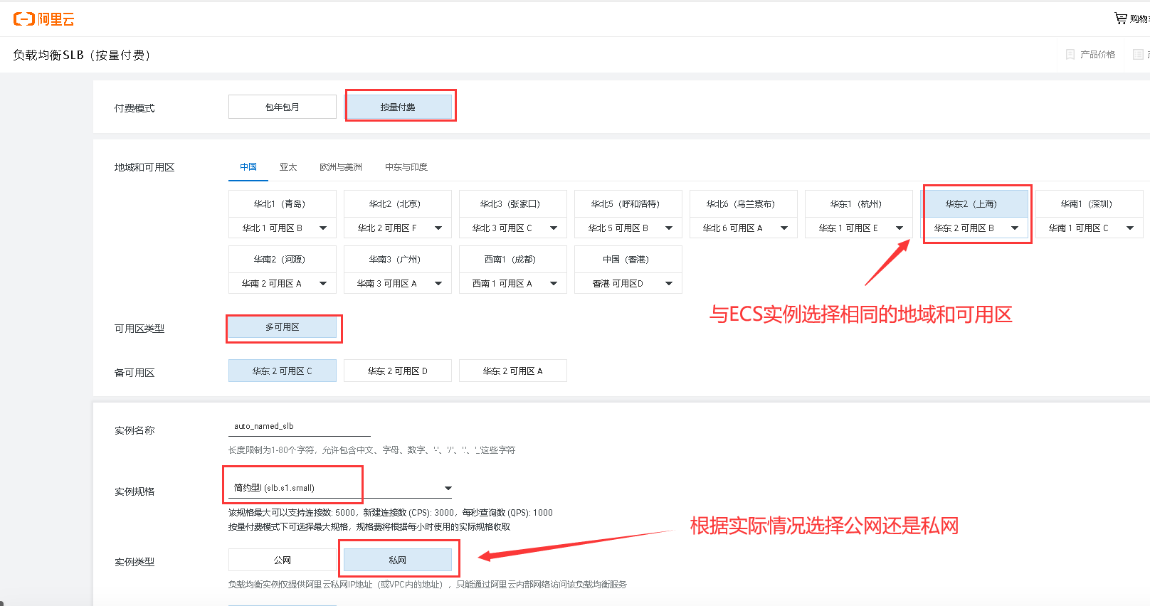Open the product pricing icon link
Image resolution: width=1150 pixels, height=606 pixels.
click(1070, 55)
